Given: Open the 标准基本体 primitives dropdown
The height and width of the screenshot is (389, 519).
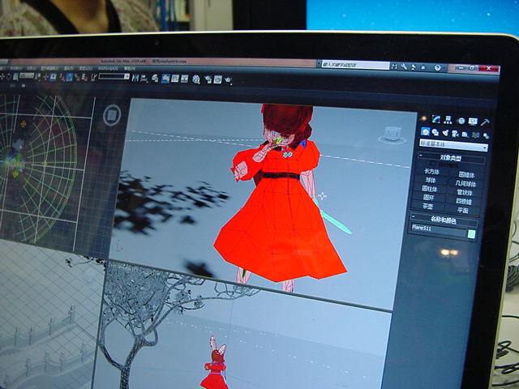Looking at the screenshot, I should click(453, 145).
